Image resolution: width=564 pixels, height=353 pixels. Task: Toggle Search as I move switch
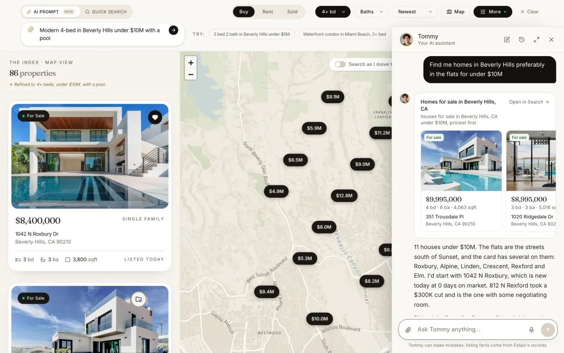(x=340, y=64)
